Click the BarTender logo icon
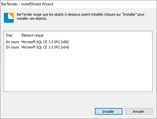This screenshot has height=119, width=157. [x=9, y=18]
